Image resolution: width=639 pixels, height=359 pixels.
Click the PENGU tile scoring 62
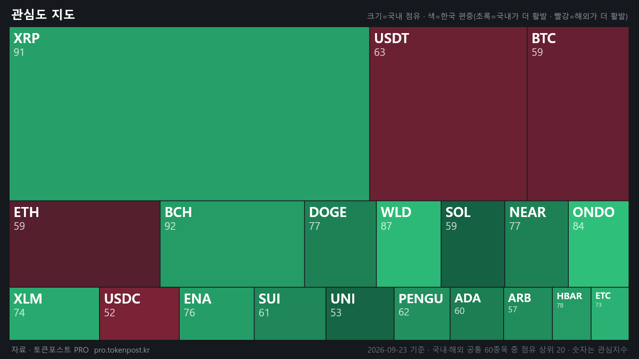422,314
